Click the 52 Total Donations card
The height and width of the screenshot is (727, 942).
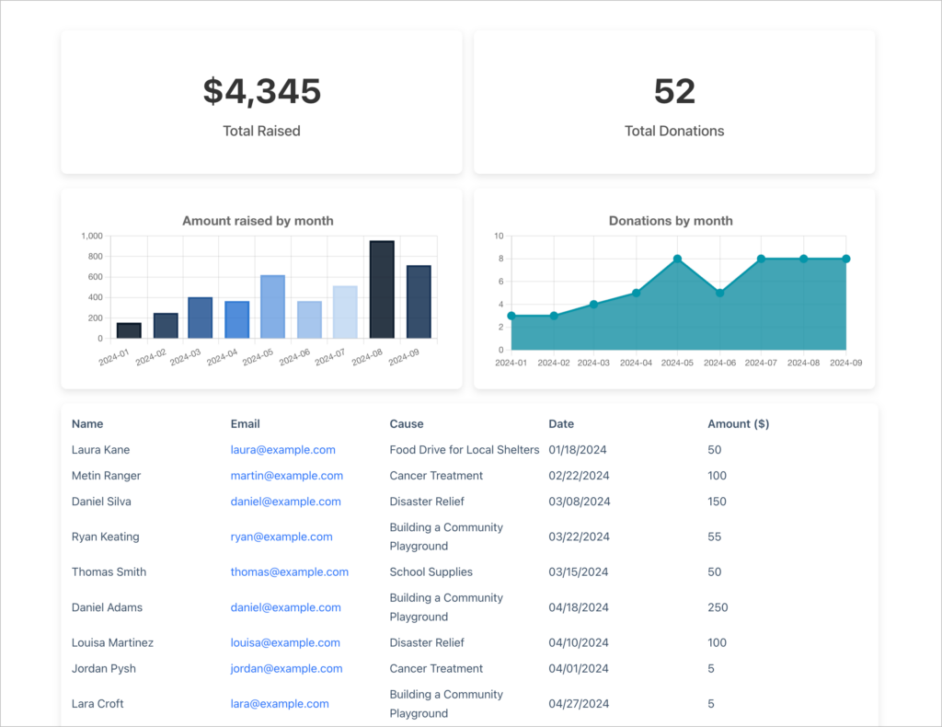click(x=674, y=101)
